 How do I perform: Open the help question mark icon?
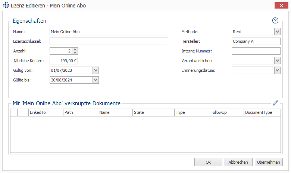(275, 20)
